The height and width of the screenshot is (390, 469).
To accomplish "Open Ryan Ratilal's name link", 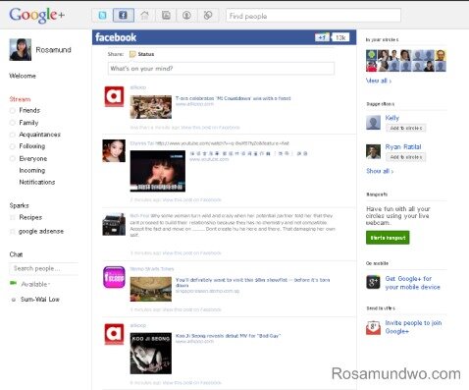I will [403, 147].
